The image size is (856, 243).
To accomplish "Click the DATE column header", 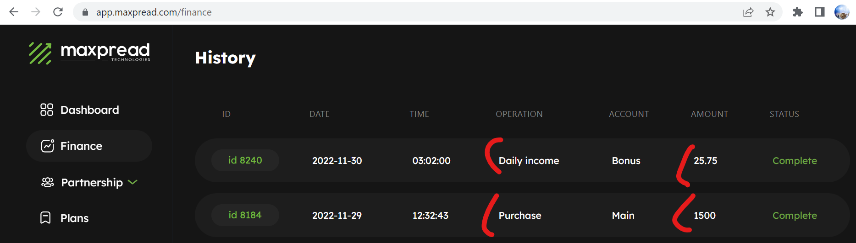I will click(x=320, y=114).
